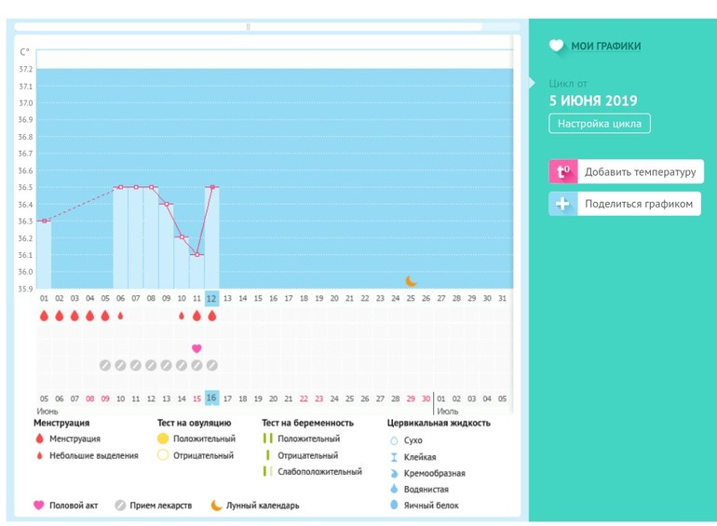Screen dimensions: 717x526
Task: Click the 36.3 temperature point on day 01
Action: tap(44, 221)
